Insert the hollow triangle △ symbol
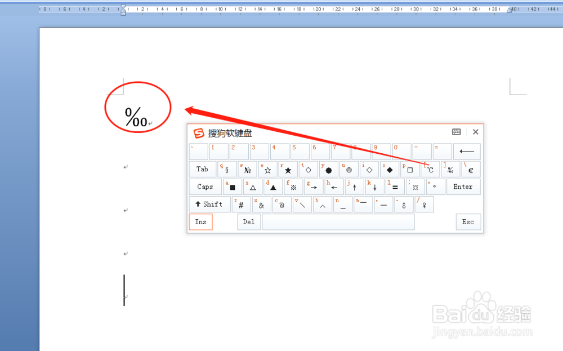Viewport: 563px width, 351px height. point(253,187)
